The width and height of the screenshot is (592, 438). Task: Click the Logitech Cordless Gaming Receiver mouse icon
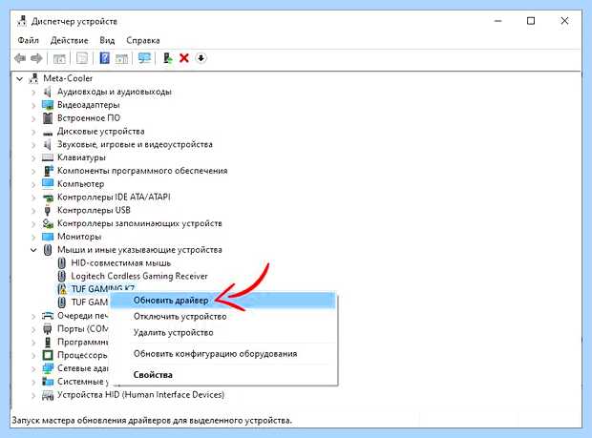pyautogui.click(x=62, y=276)
